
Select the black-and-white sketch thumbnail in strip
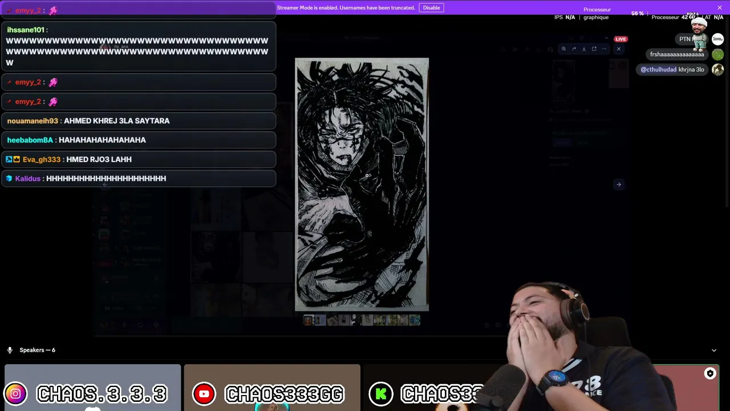(x=355, y=320)
